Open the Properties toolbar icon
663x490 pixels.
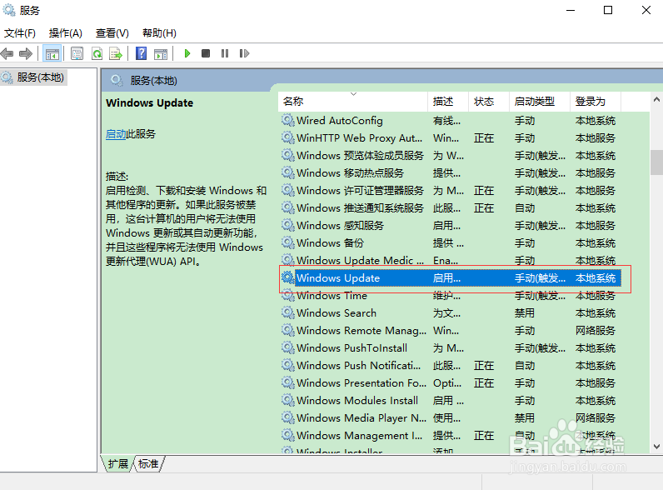click(x=77, y=53)
